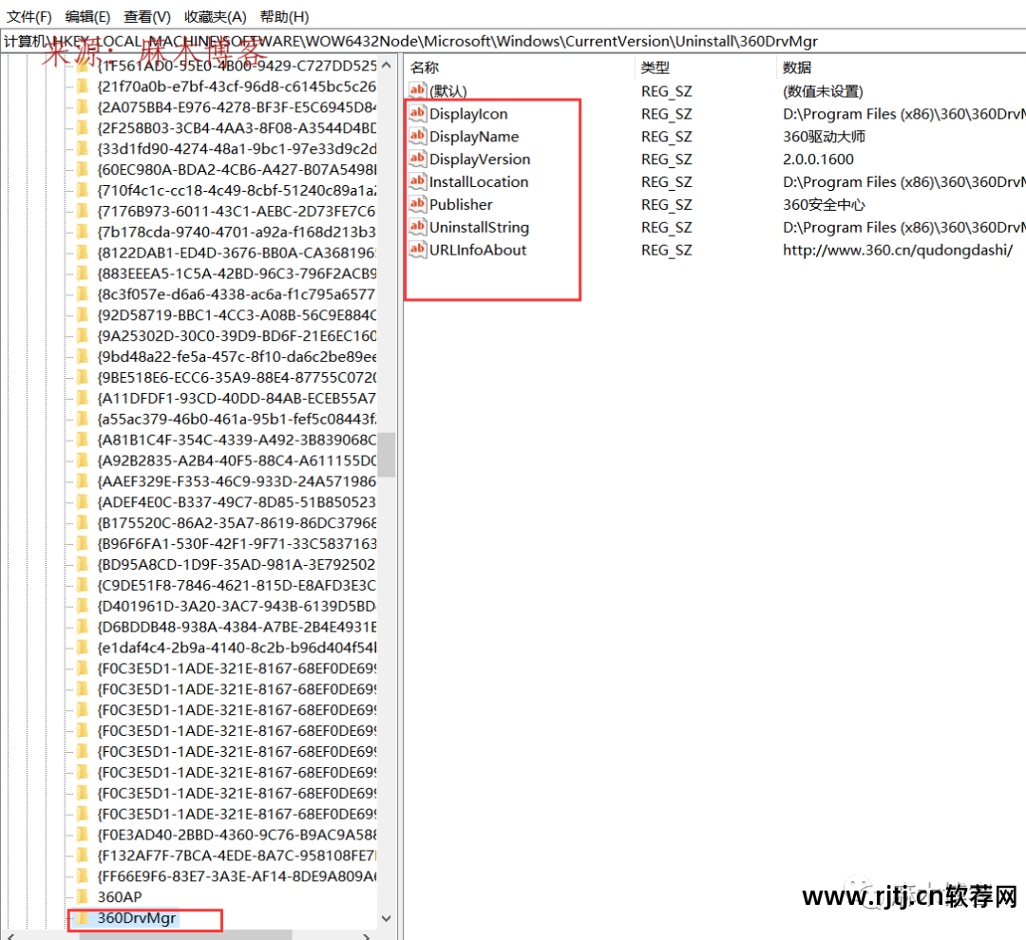Select the {60EC980A-BDA2-4CB6 key
Viewport: 1026px width, 940px height.
click(x=237, y=169)
